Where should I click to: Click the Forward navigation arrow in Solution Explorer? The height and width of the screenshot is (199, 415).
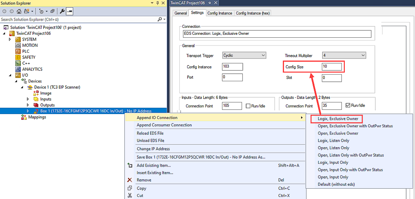tap(11, 11)
